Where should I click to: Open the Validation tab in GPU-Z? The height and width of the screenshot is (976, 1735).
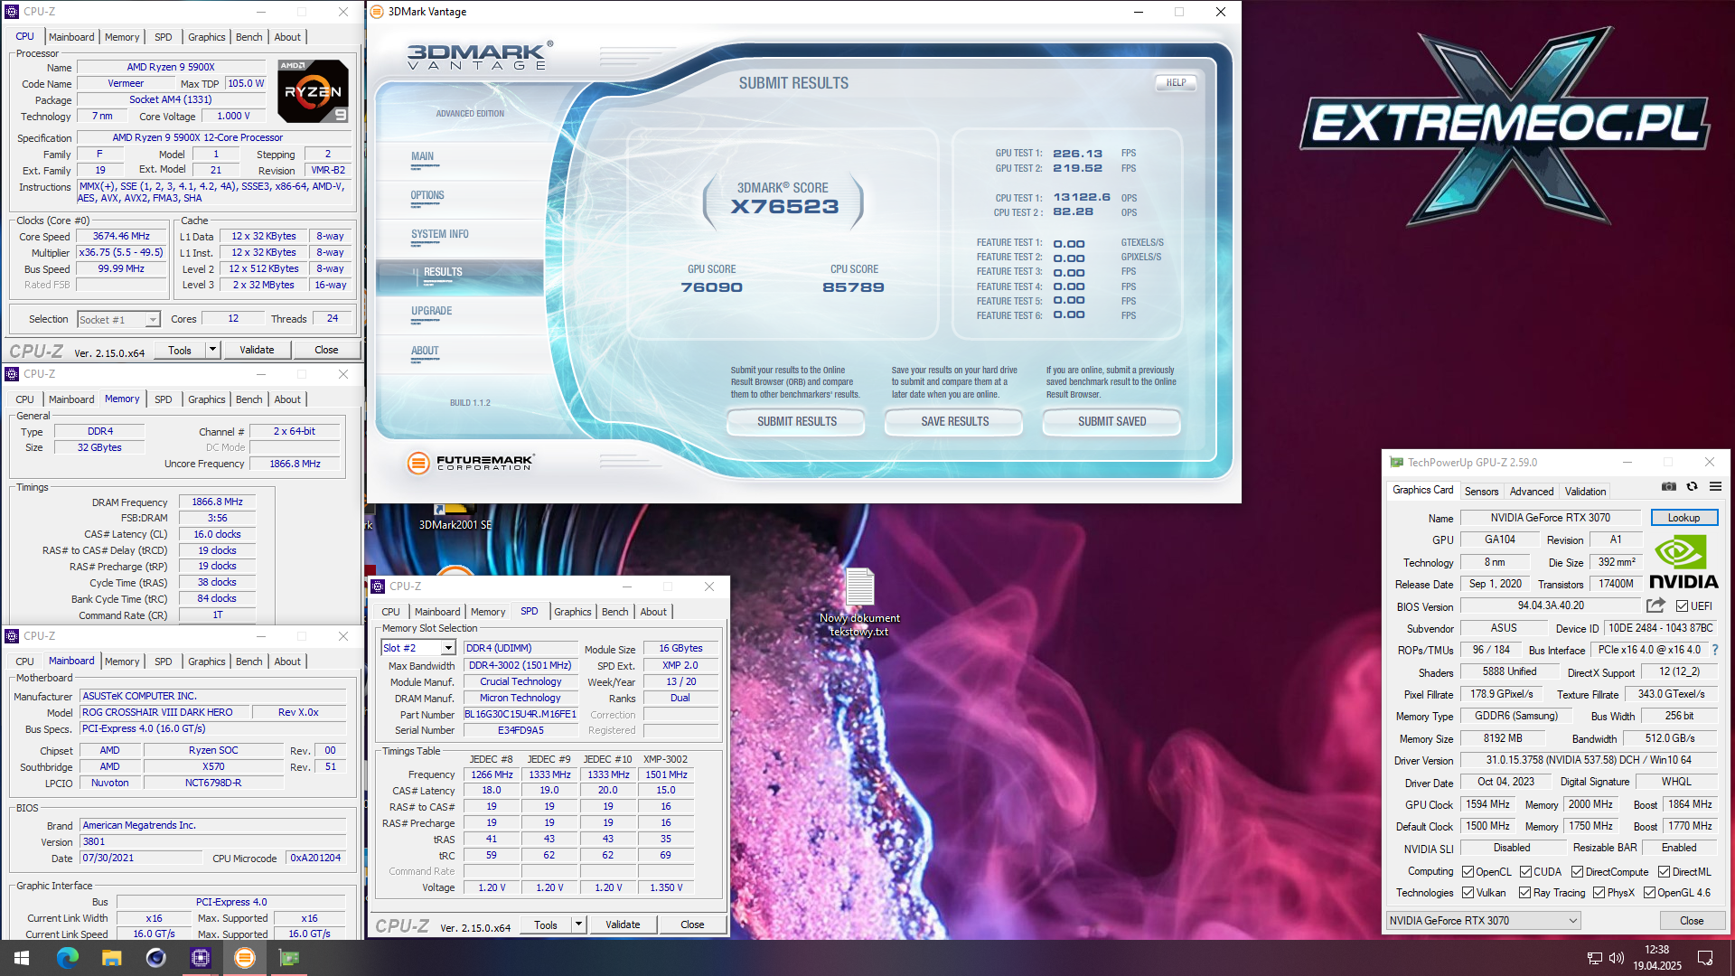(1585, 492)
